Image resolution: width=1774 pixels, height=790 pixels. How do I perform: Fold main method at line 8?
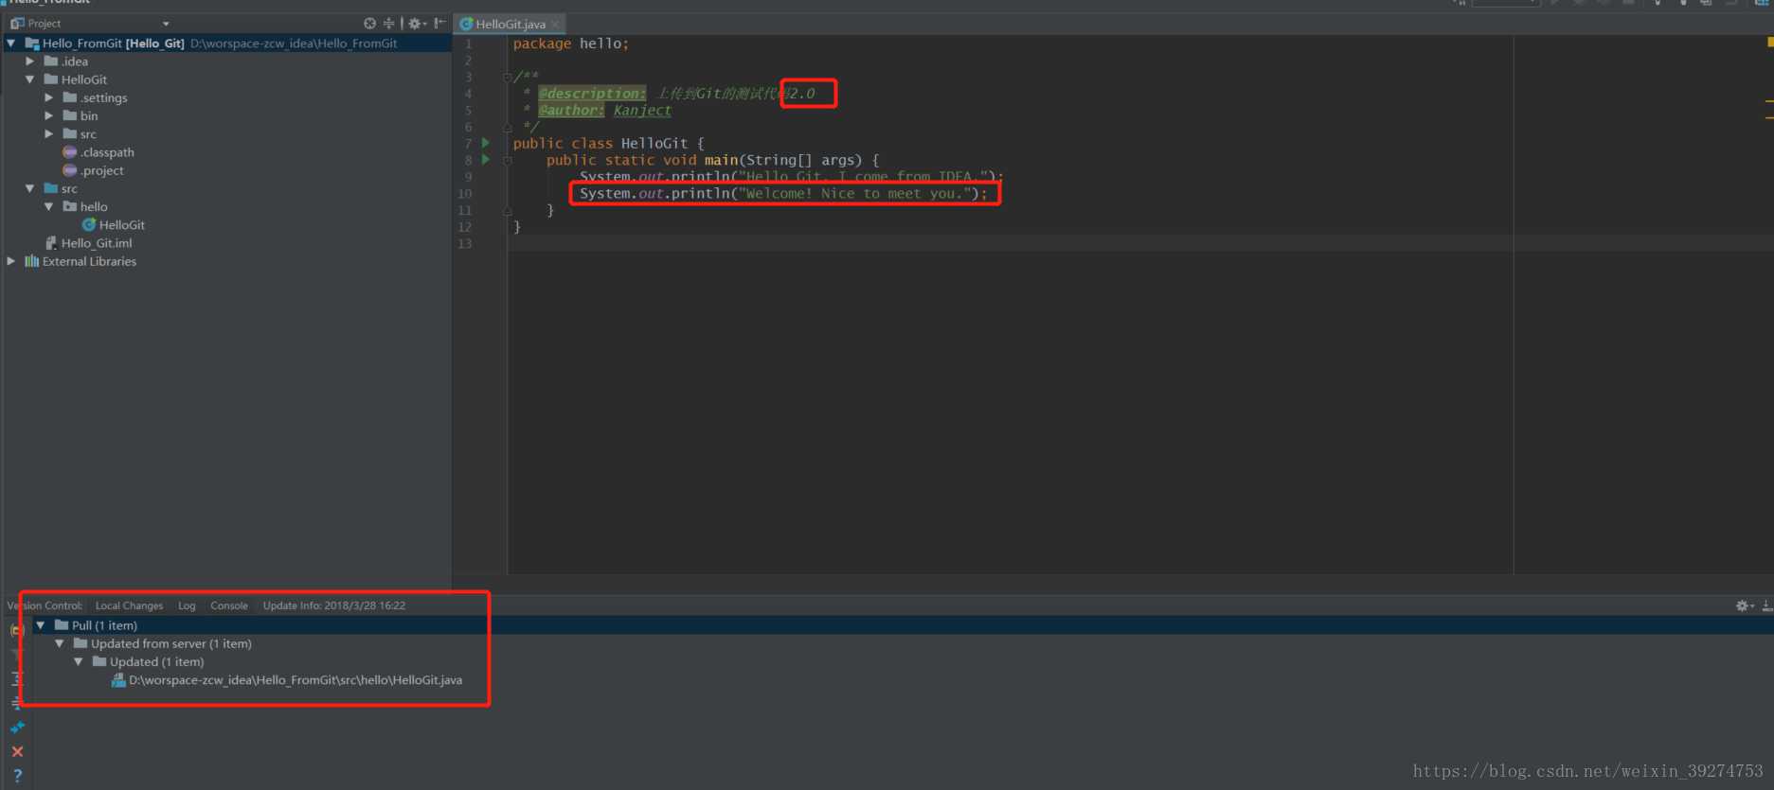(x=508, y=160)
